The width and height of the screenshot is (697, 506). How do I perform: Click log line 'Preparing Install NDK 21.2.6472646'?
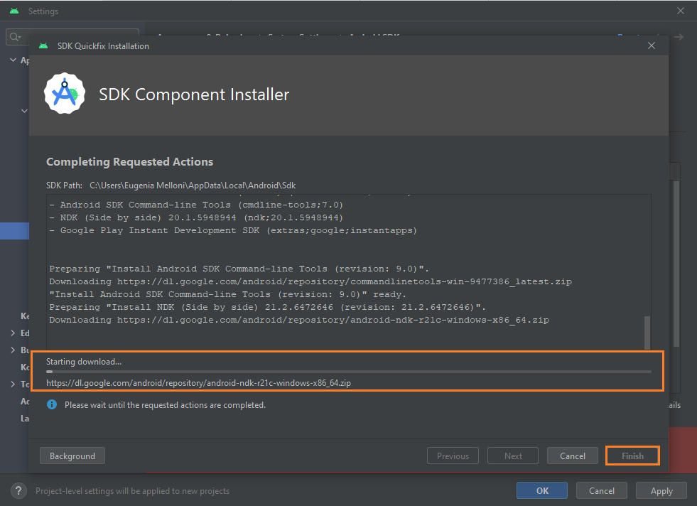[268, 307]
